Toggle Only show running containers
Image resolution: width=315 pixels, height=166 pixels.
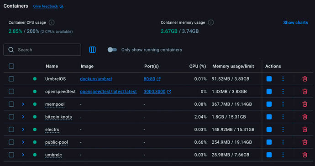click(x=112, y=50)
